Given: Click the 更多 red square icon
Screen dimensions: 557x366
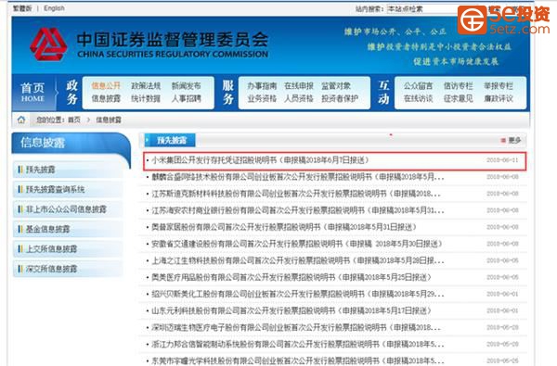Looking at the screenshot, I should pos(503,141).
